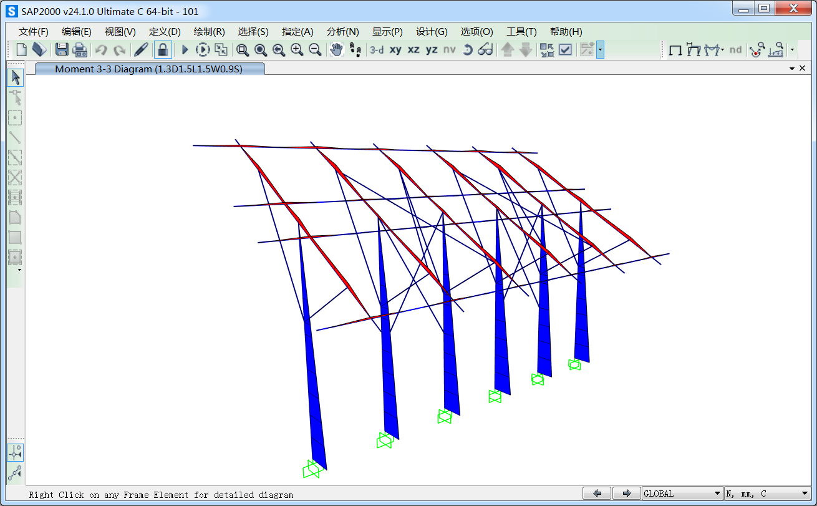Click the Save model icon
817x506 pixels.
pos(62,50)
